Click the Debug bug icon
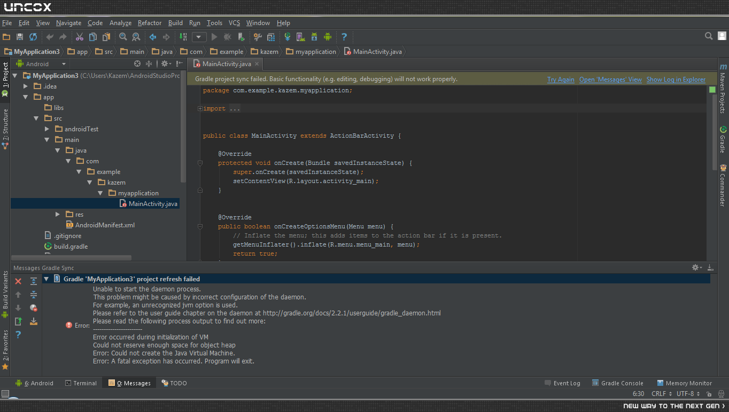The image size is (729, 412). (228, 37)
